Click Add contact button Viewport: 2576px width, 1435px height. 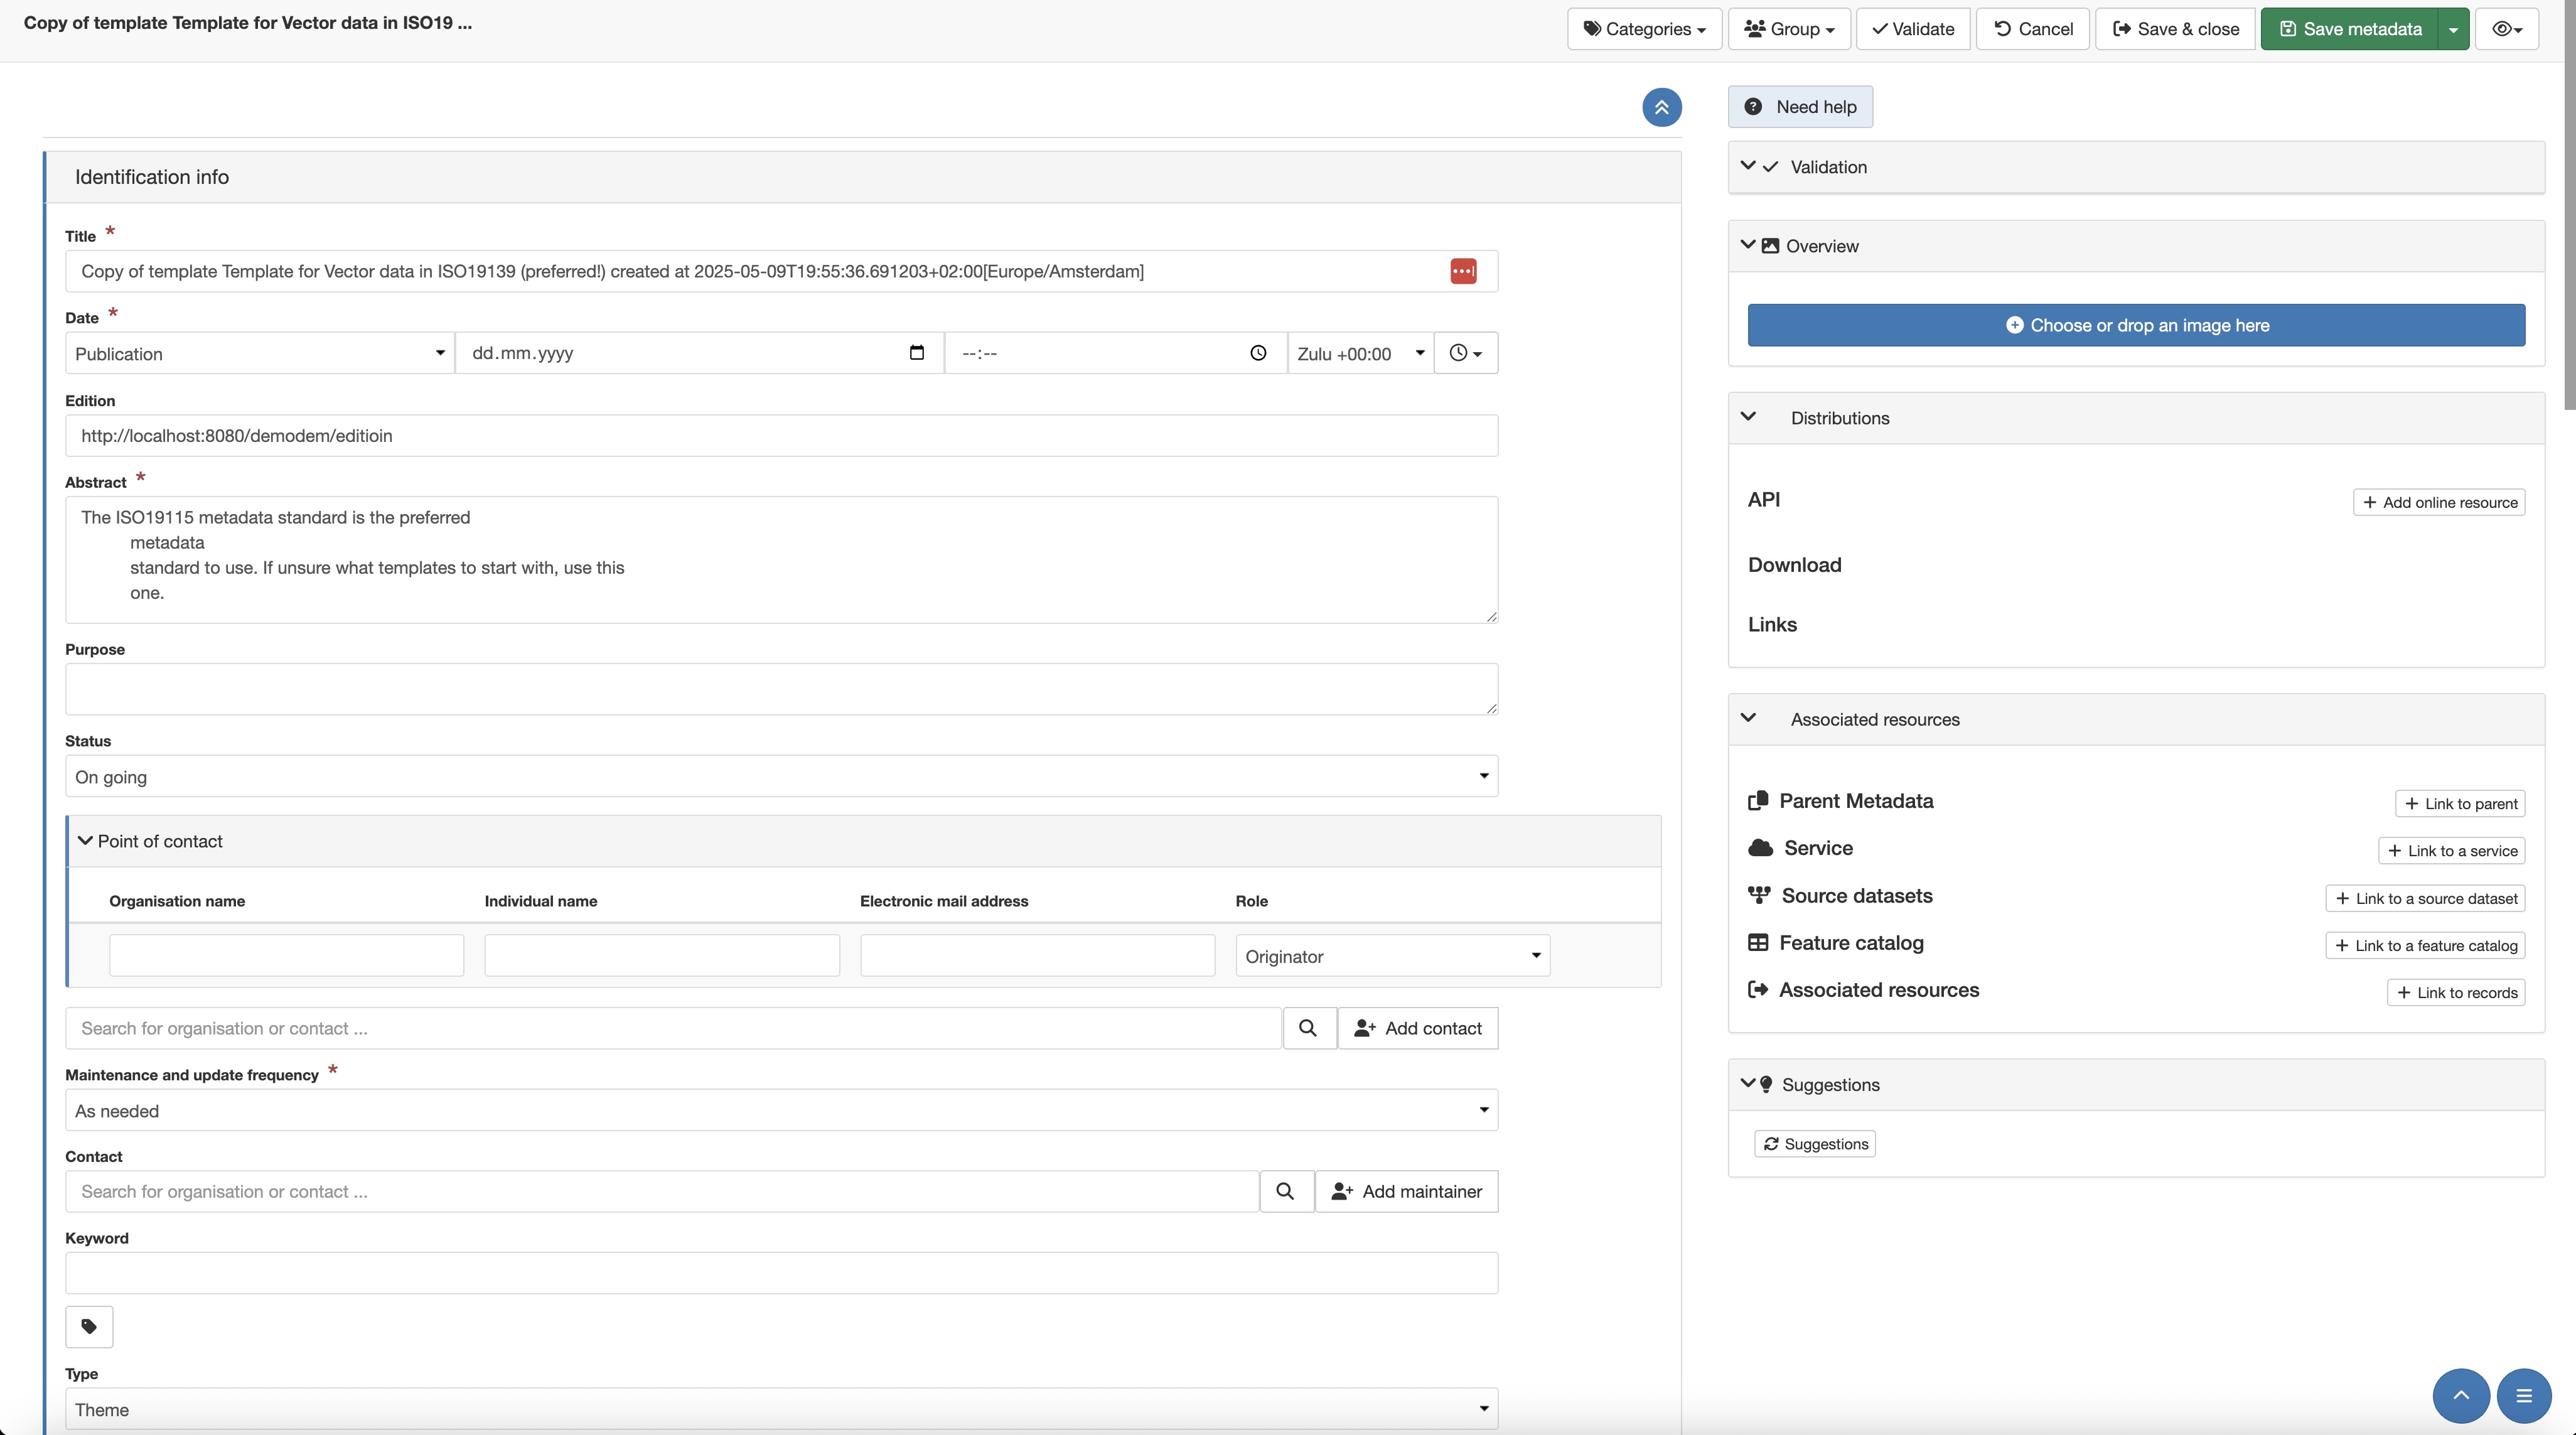coord(1417,1028)
